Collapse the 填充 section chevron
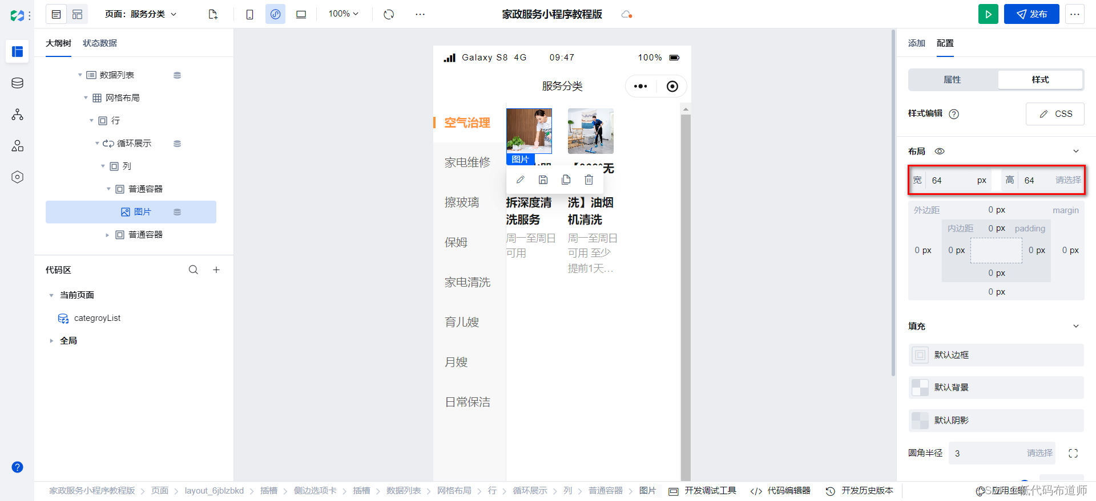 pos(1076,327)
